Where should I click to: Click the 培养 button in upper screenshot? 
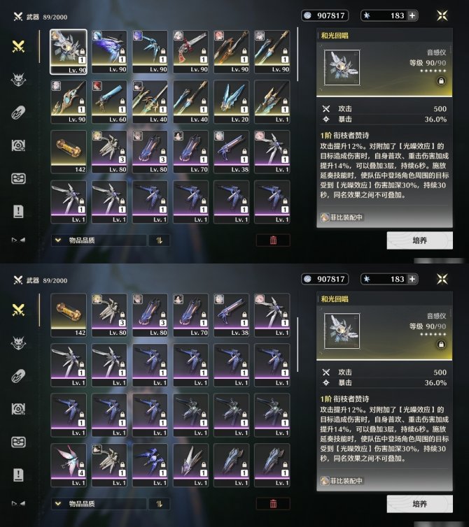click(x=419, y=240)
